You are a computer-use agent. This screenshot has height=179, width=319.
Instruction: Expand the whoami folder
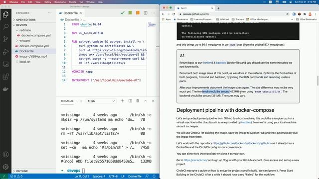[x=25, y=41]
